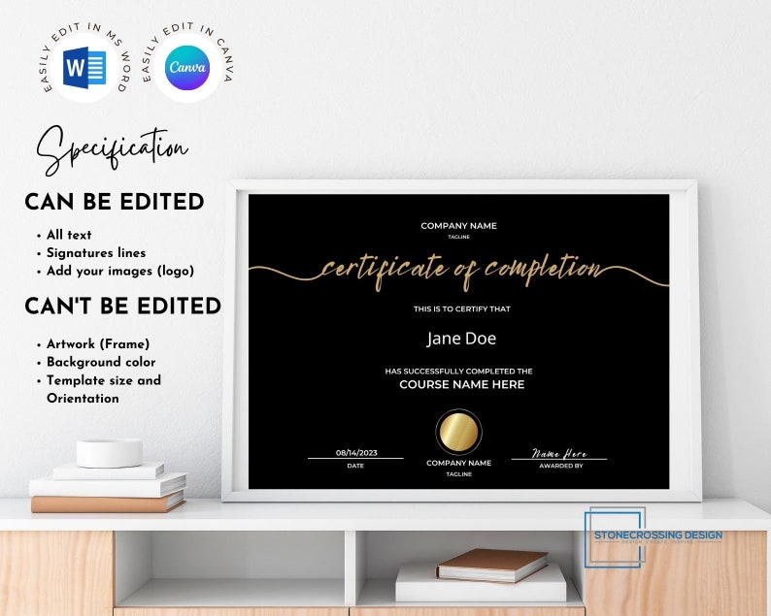Click the 'Background color' bullet item
The image size is (771, 616).
tap(101, 362)
